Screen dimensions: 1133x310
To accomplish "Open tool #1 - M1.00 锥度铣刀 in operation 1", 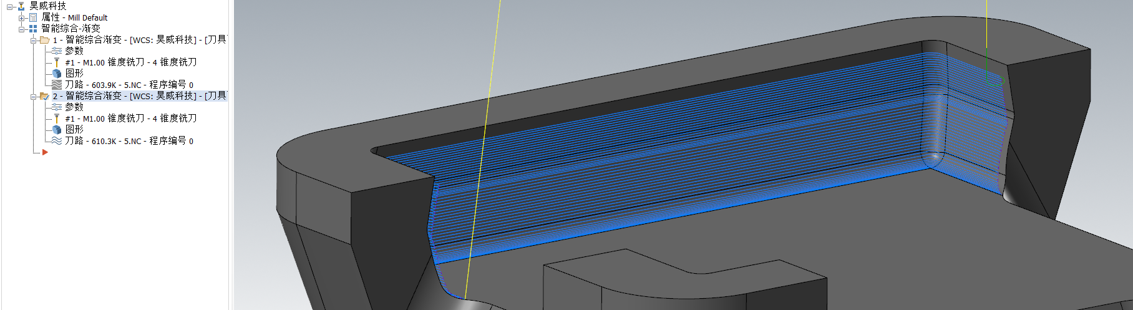I will (131, 62).
